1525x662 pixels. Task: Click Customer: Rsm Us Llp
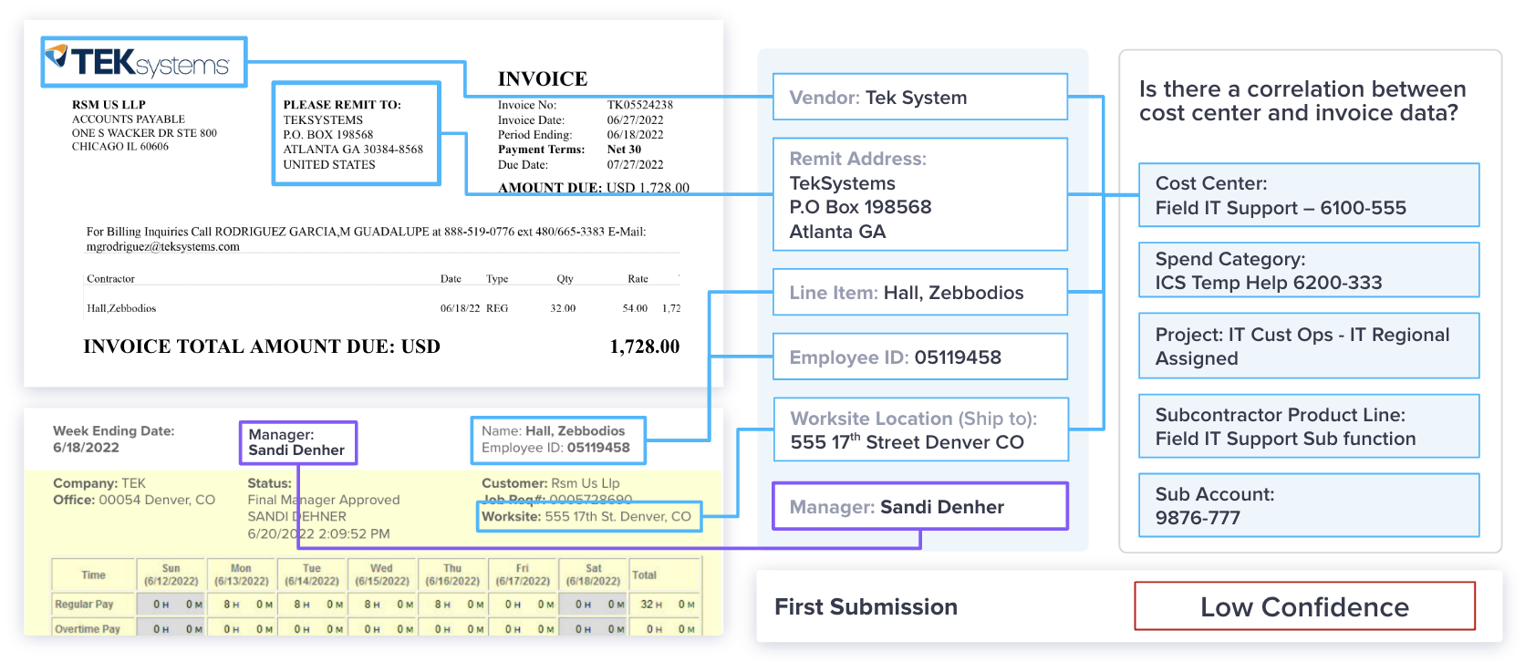(551, 483)
